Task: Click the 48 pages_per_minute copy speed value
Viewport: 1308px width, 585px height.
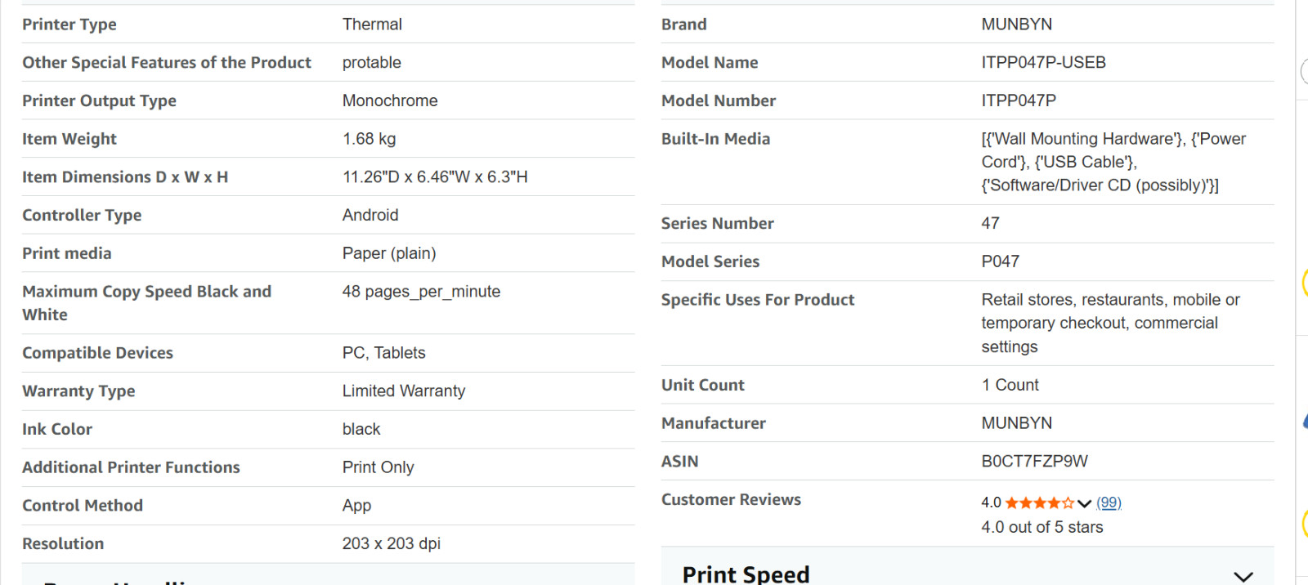Action: coord(421,292)
